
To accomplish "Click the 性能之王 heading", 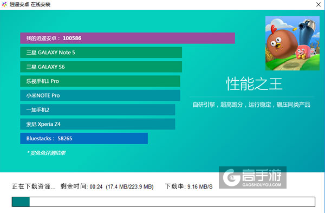I will (x=254, y=84).
